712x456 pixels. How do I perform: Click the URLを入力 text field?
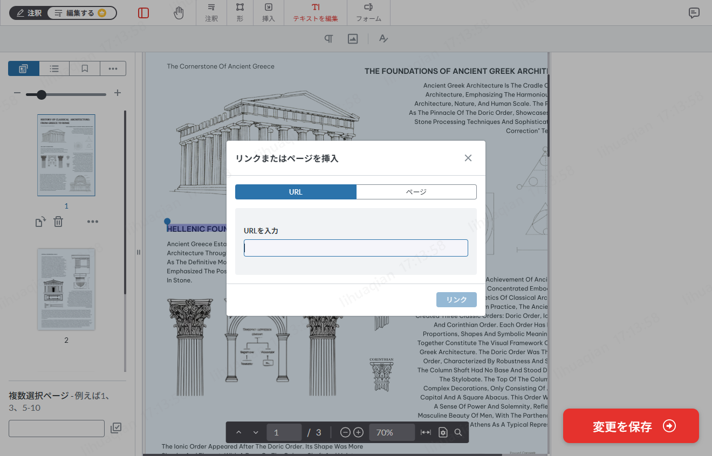pyautogui.click(x=356, y=248)
